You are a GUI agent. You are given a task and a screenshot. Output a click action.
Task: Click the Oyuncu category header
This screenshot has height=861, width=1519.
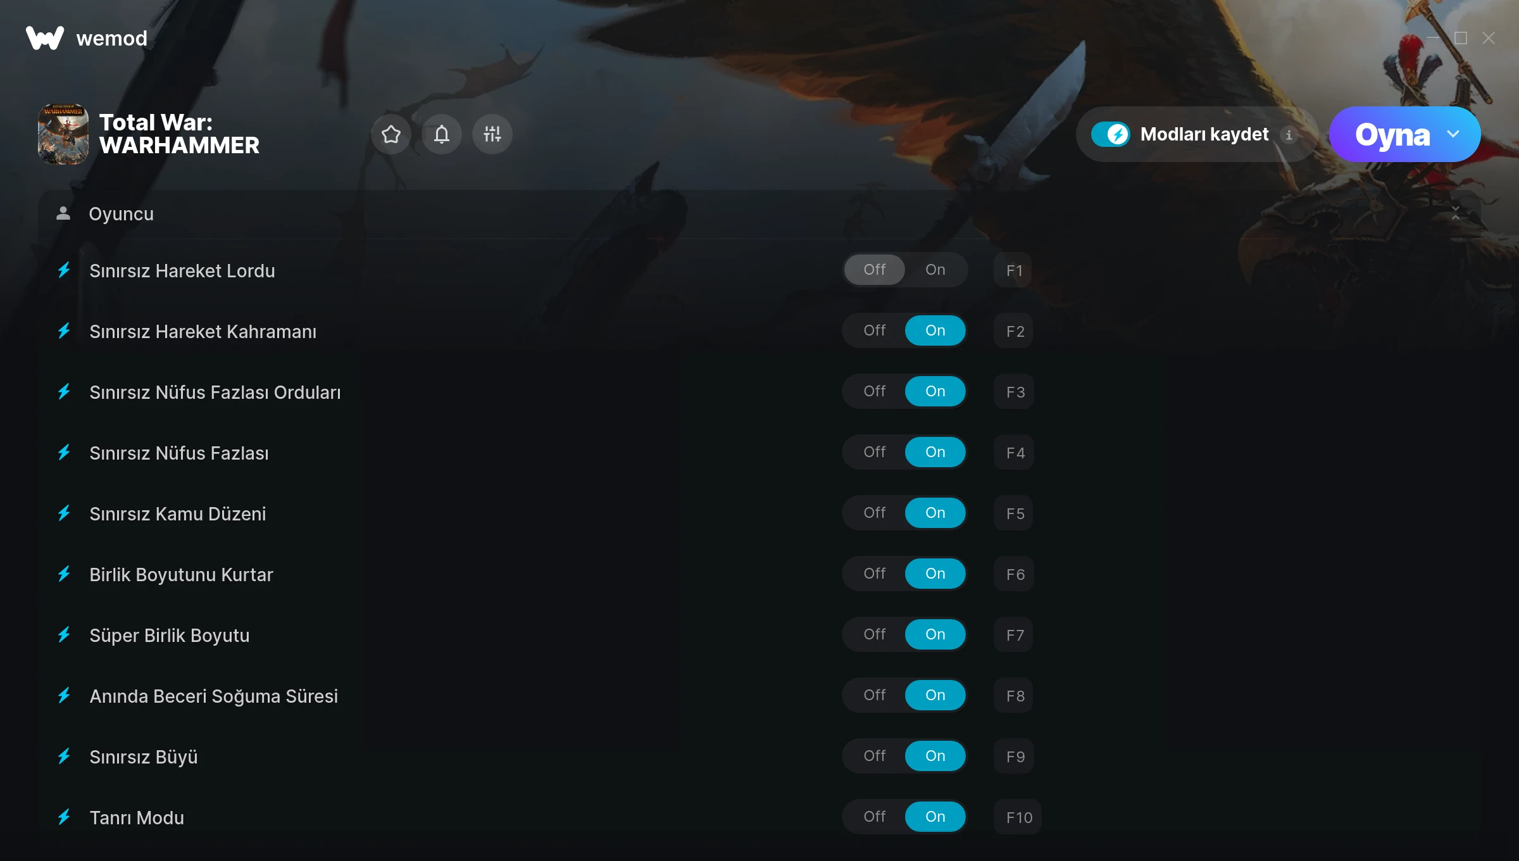759,214
